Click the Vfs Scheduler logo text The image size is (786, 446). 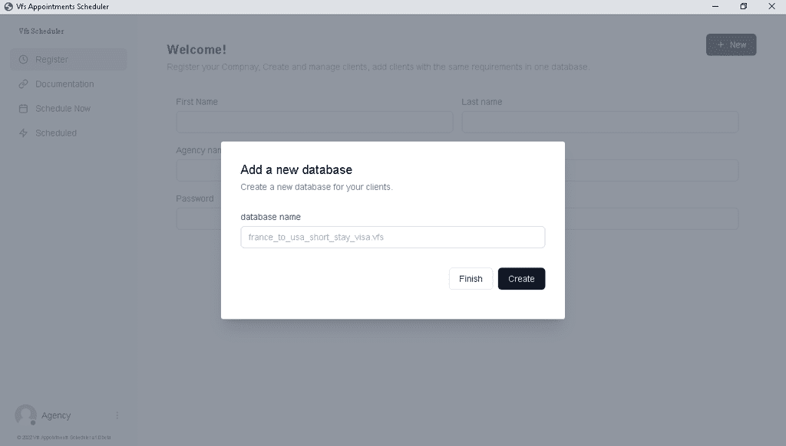(41, 31)
